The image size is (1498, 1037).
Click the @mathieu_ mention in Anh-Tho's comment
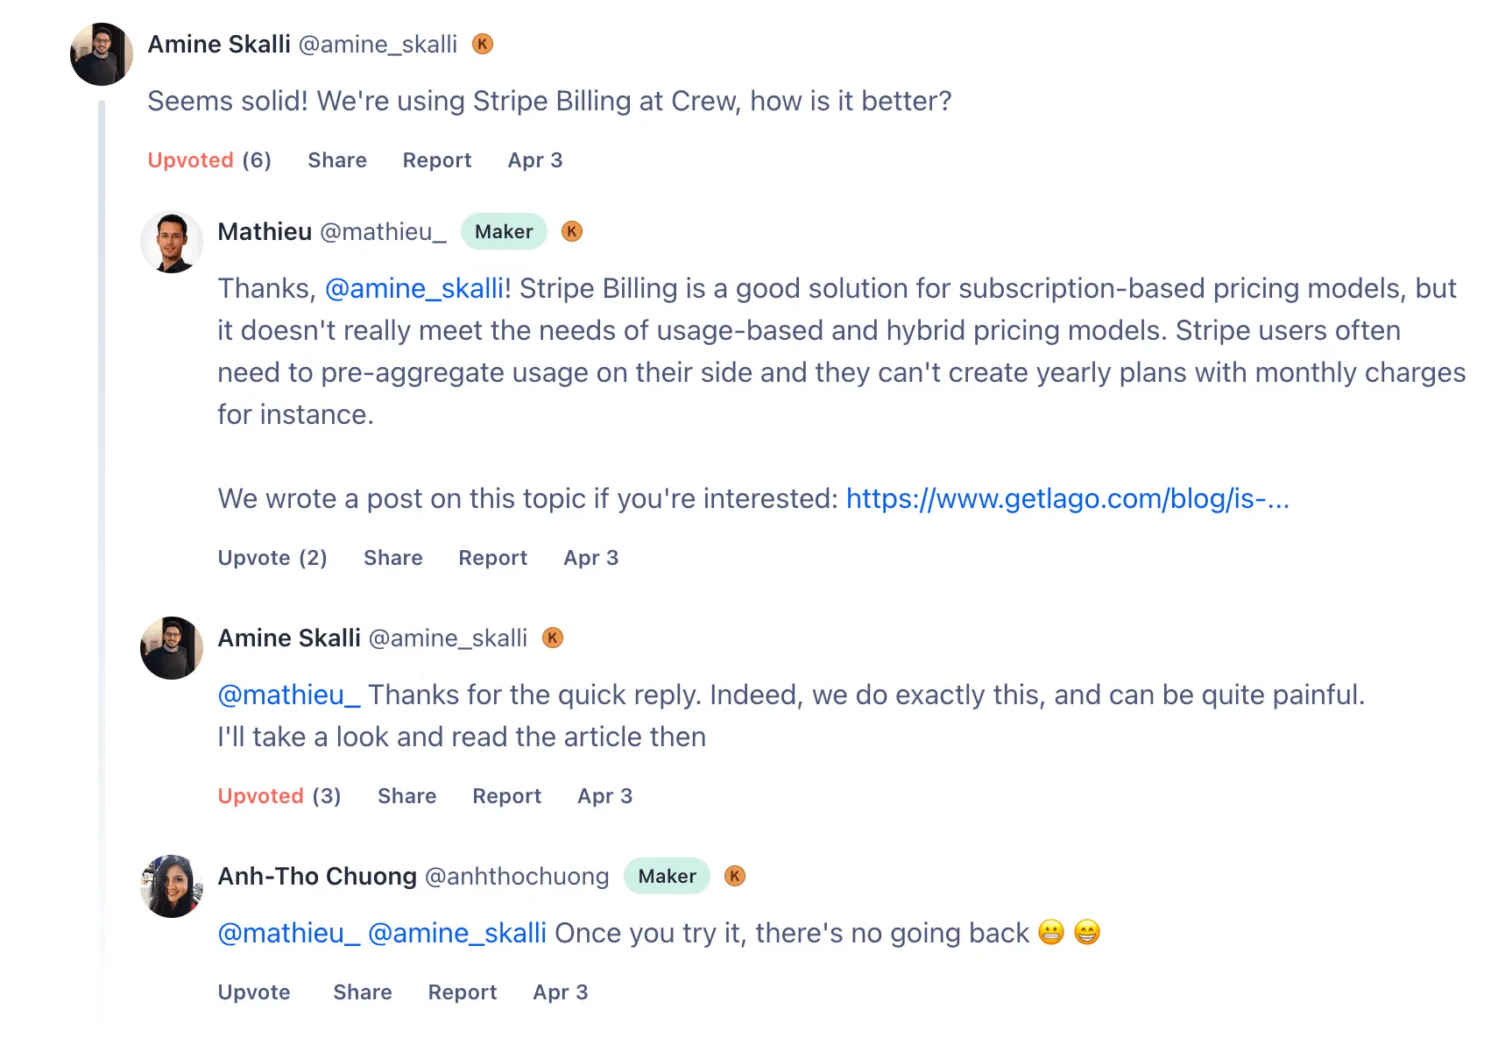coord(289,933)
